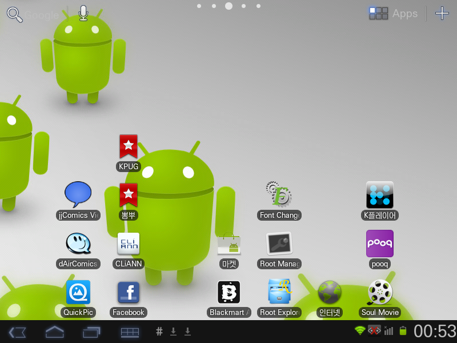
Task: Tap the # superuser notification icon
Action: 159,332
